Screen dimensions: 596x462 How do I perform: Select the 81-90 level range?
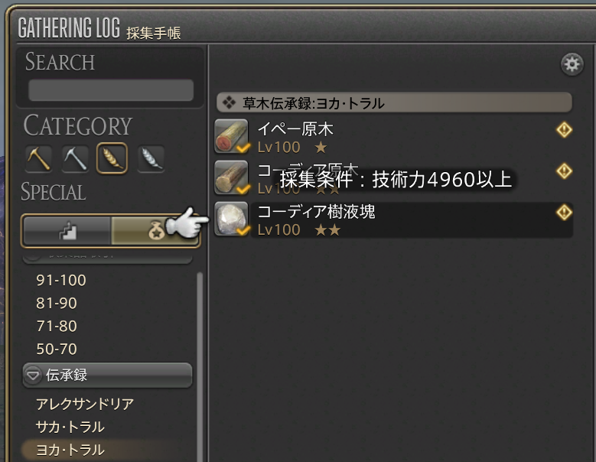(57, 303)
